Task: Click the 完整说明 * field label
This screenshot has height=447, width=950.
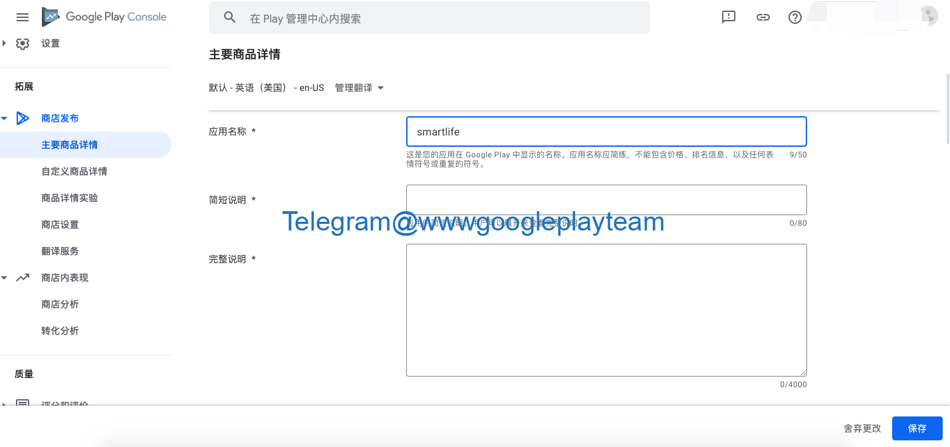Action: click(x=232, y=259)
